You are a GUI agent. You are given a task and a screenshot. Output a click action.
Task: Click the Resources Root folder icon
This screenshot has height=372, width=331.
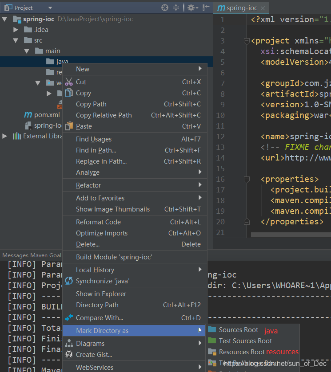[212, 352]
